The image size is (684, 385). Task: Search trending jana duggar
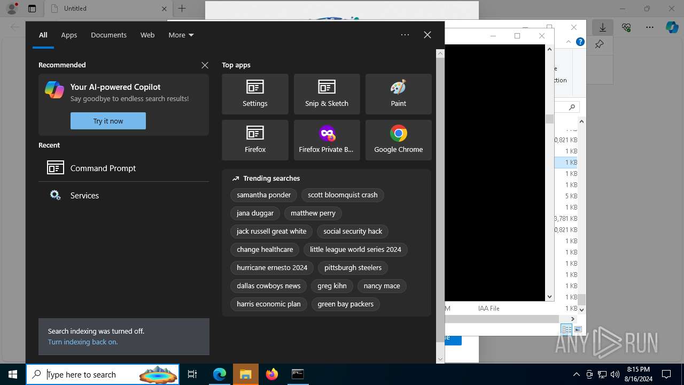pyautogui.click(x=255, y=213)
